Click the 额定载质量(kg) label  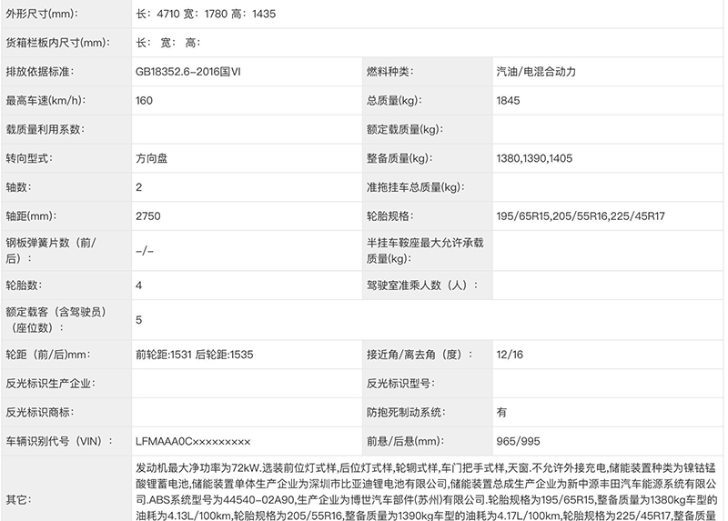coord(405,129)
